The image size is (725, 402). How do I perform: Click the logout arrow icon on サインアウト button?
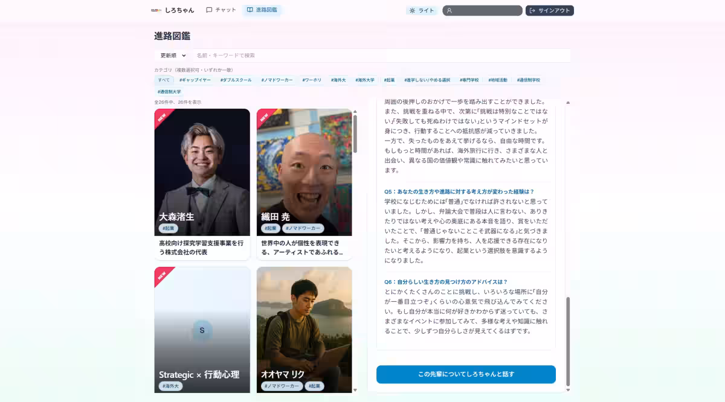pyautogui.click(x=532, y=10)
